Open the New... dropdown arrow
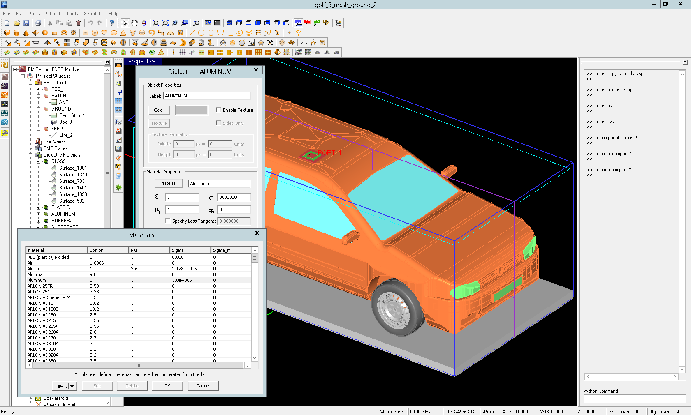 [72, 386]
